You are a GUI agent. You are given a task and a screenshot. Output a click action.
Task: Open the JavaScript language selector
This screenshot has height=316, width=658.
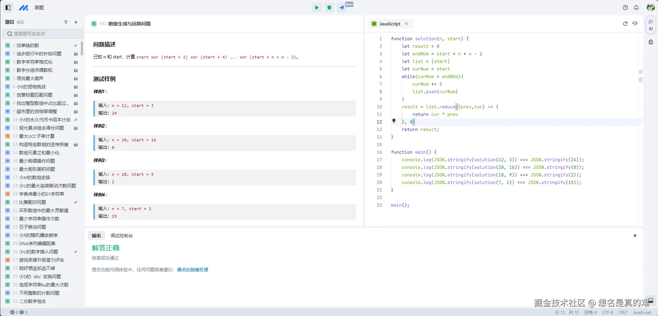(390, 24)
